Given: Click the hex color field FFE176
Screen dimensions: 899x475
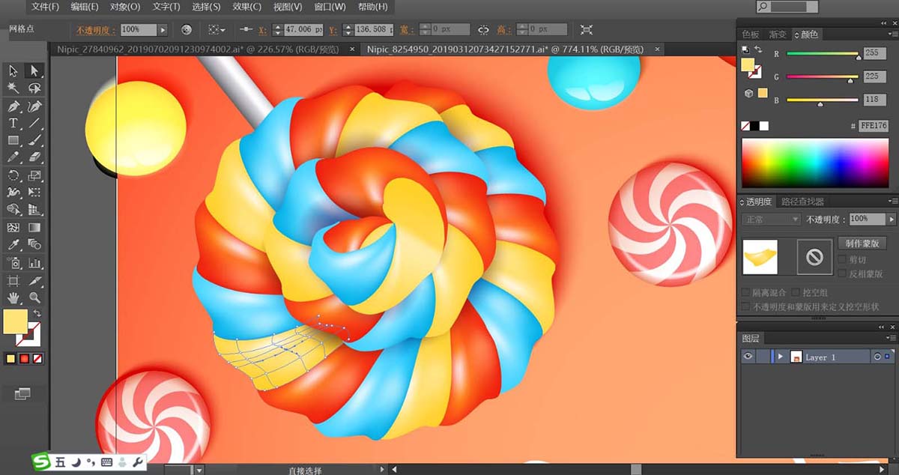Looking at the screenshot, I should [x=874, y=126].
